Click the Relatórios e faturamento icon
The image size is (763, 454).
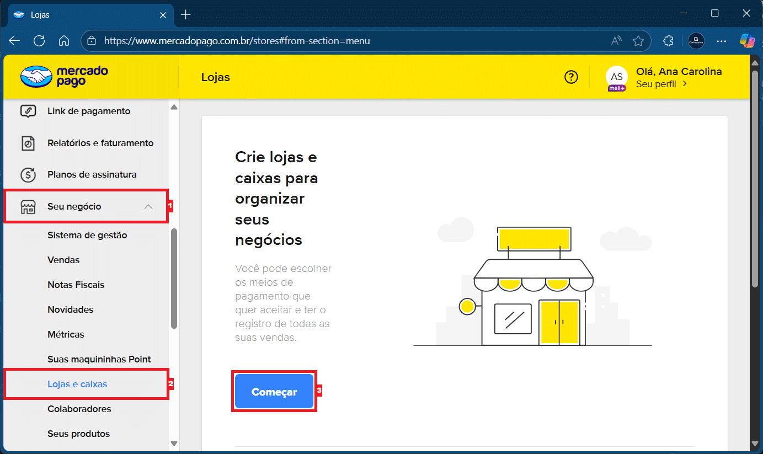pyautogui.click(x=28, y=143)
